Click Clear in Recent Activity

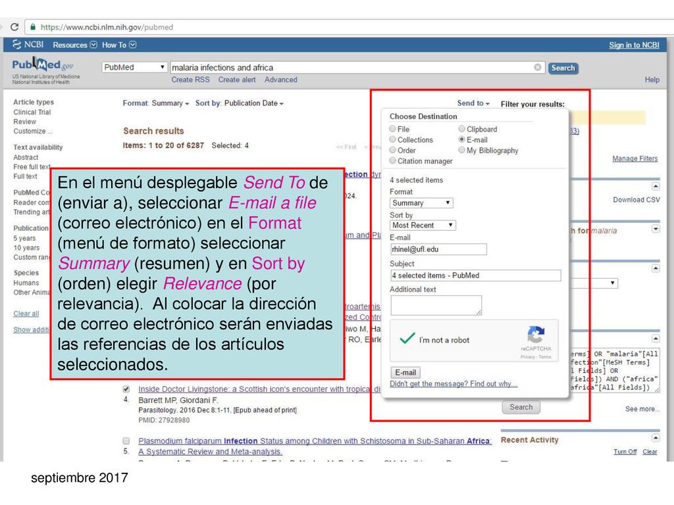tap(650, 452)
